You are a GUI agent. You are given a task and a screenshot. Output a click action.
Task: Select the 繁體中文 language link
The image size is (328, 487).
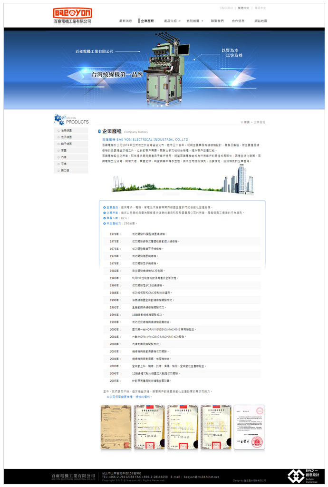tap(243, 8)
